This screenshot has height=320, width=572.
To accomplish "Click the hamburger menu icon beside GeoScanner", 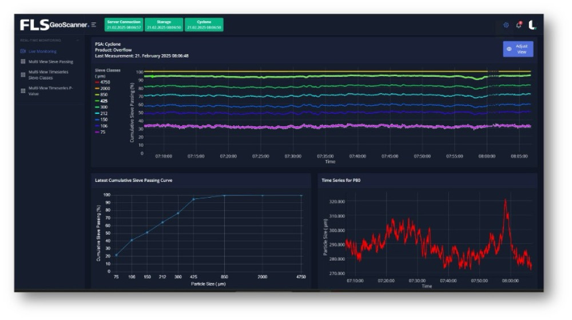I will [x=94, y=25].
